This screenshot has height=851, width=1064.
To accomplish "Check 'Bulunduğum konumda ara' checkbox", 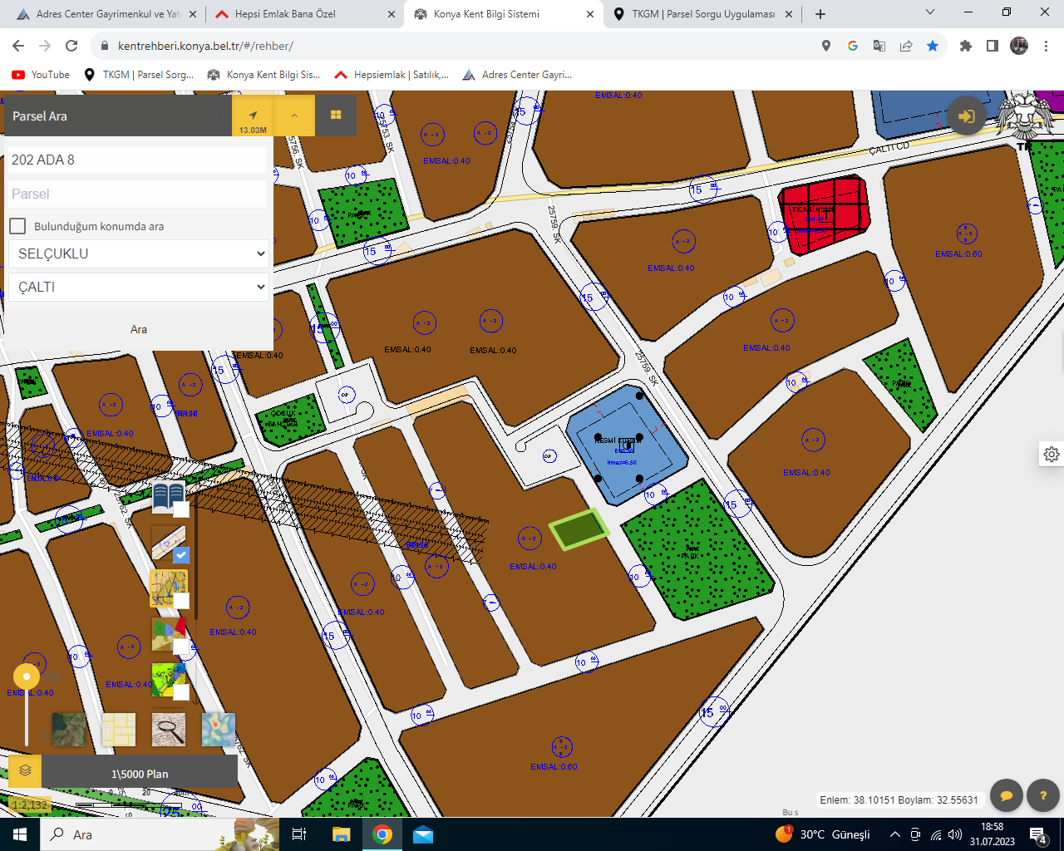I will (17, 226).
